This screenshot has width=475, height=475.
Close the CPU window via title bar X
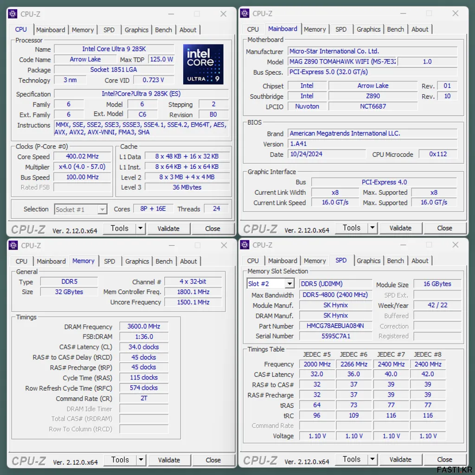point(223,14)
